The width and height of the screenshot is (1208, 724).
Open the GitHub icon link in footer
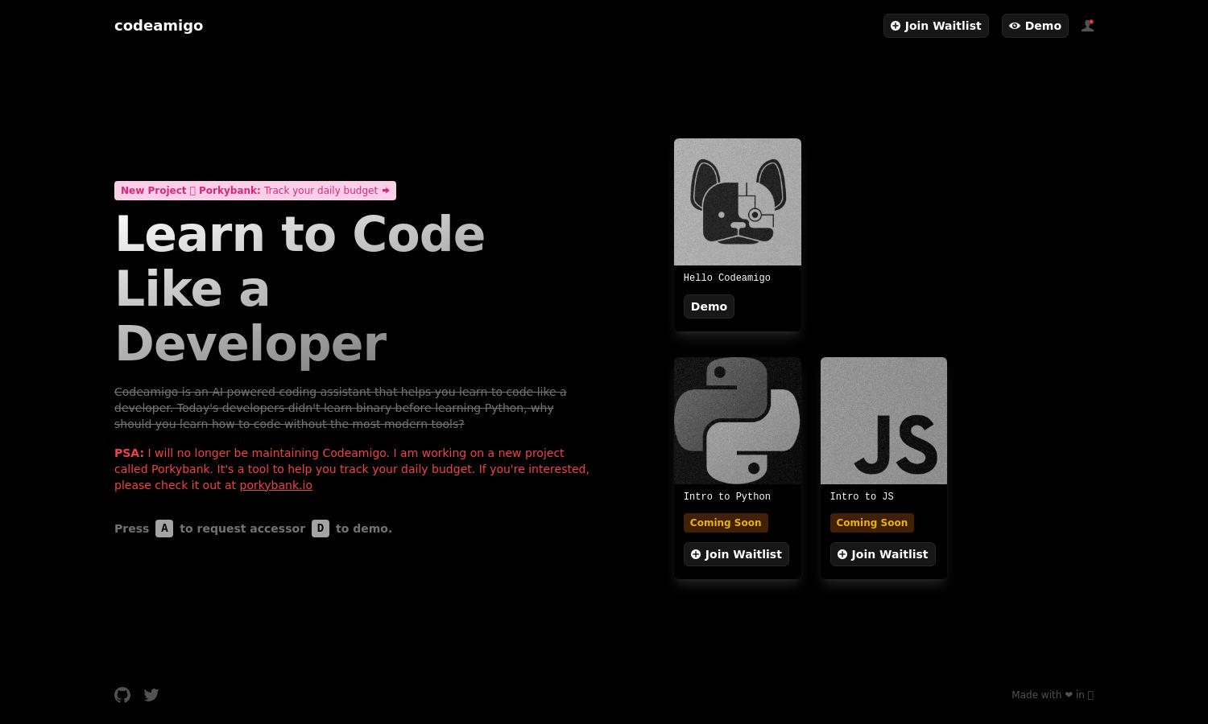(122, 695)
